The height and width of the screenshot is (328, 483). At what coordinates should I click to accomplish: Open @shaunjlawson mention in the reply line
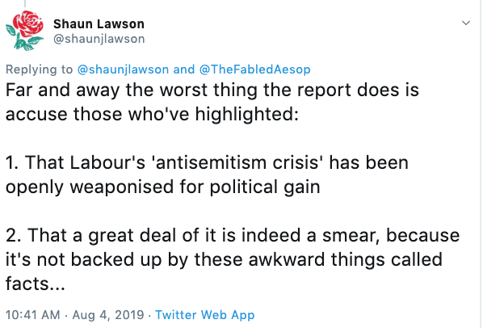pos(123,69)
